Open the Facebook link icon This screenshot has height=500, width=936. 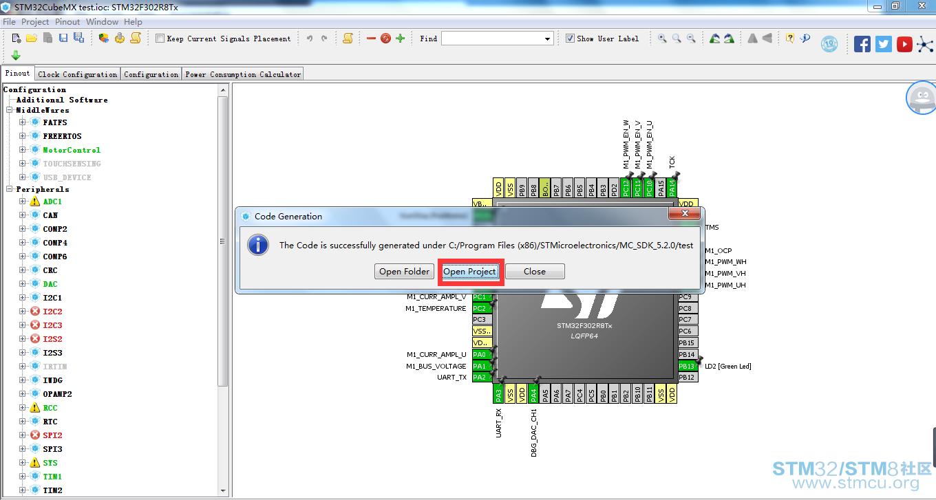click(862, 44)
